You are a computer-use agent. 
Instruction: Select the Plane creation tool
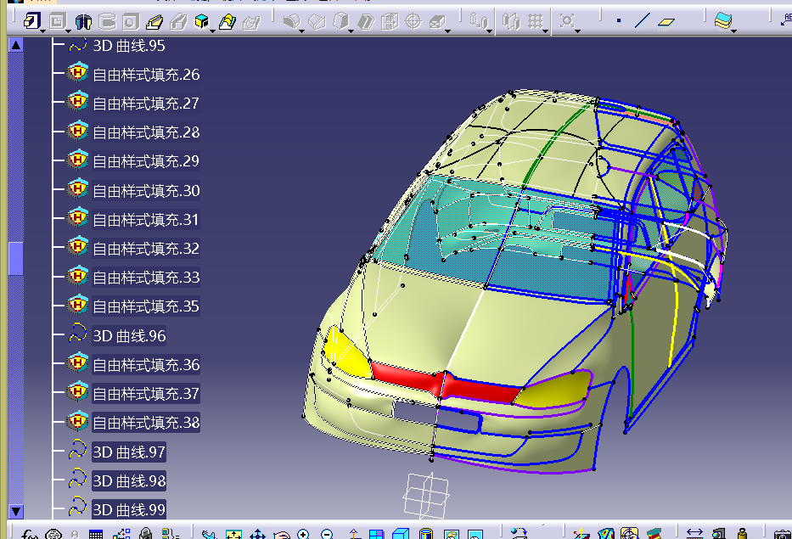pos(667,20)
